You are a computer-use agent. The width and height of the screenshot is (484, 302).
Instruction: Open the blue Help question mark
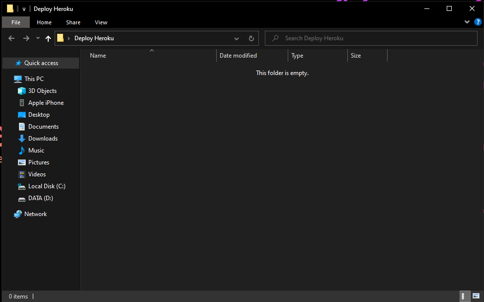478,22
